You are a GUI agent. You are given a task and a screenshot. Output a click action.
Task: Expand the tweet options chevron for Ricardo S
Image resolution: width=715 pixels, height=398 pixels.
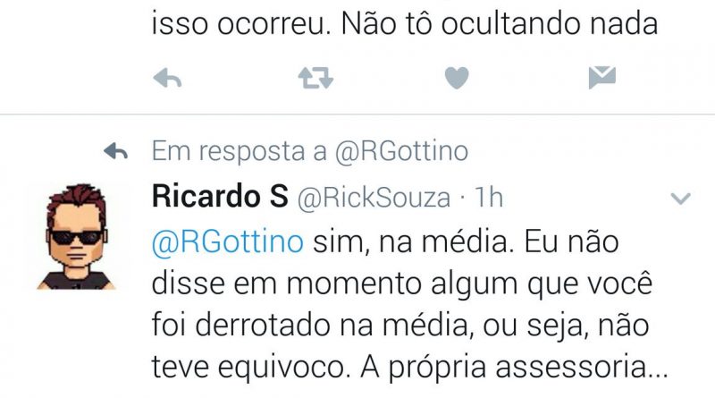[680, 198]
